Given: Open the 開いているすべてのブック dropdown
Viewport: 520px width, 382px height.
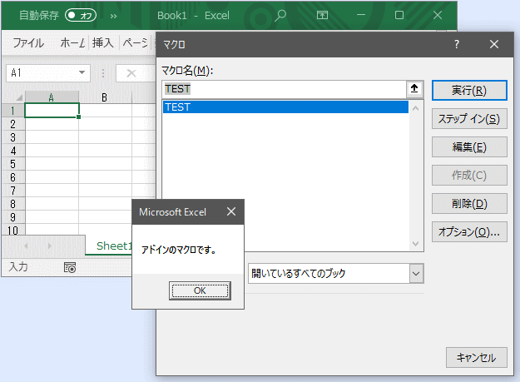Looking at the screenshot, I should coord(336,274).
